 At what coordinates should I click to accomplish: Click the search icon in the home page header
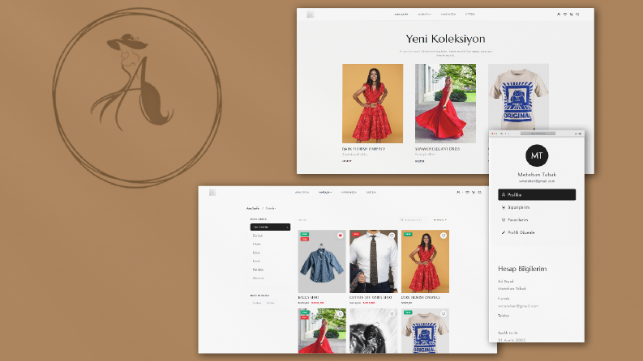click(x=577, y=15)
